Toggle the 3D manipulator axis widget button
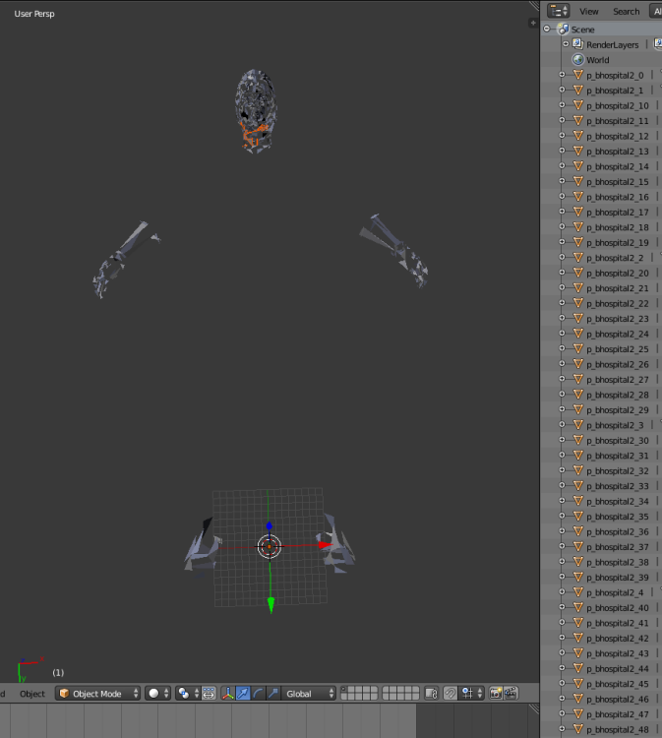This screenshot has width=662, height=738. 228,694
